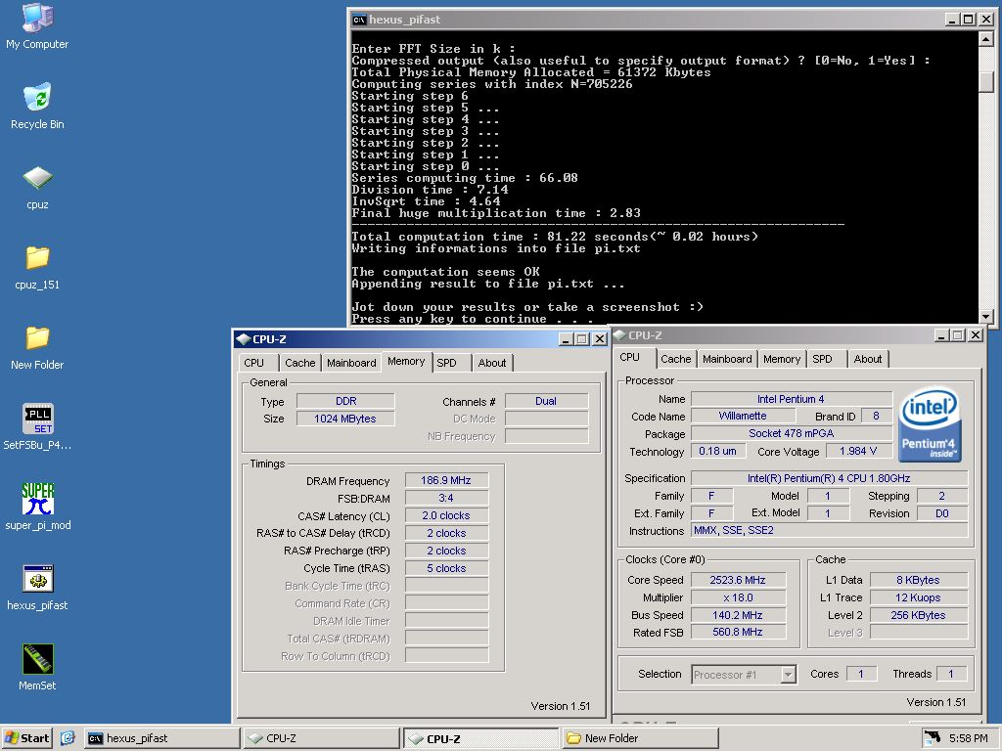Click the processor Name field Intel Pentium 4

pyautogui.click(x=791, y=399)
